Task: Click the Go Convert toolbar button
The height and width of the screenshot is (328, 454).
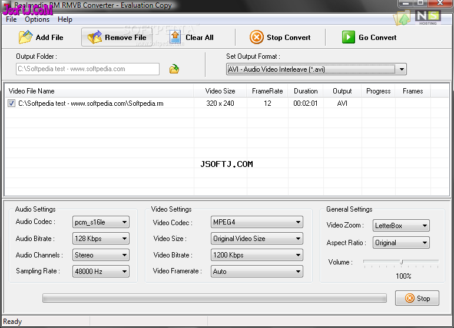Action: coord(369,37)
